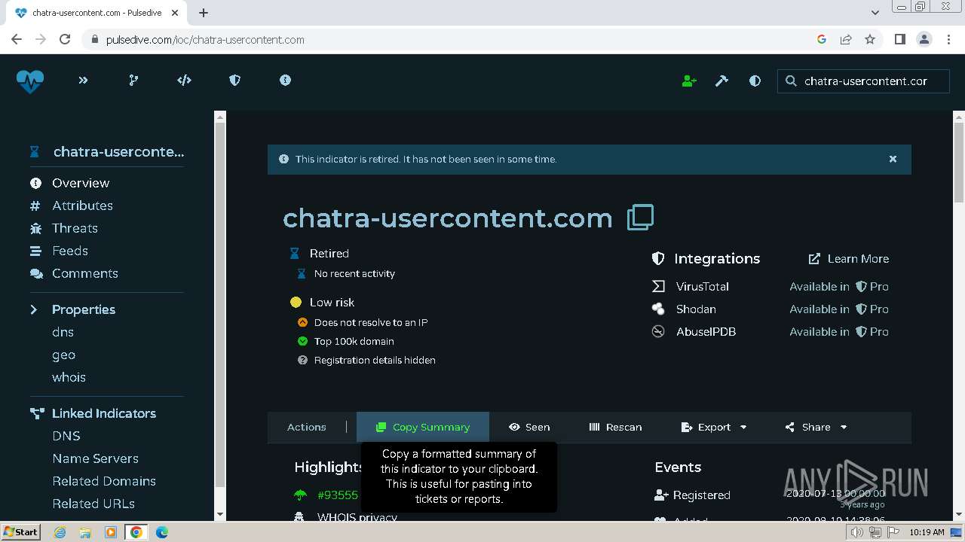Image resolution: width=965 pixels, height=542 pixels.
Task: Toggle the dark/light contrast theme icon
Action: tap(755, 81)
